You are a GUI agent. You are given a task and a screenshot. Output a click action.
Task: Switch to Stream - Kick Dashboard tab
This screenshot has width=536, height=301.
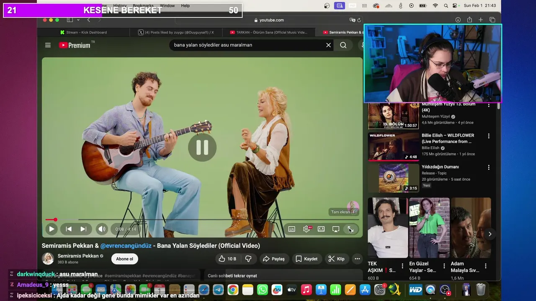coord(84,32)
